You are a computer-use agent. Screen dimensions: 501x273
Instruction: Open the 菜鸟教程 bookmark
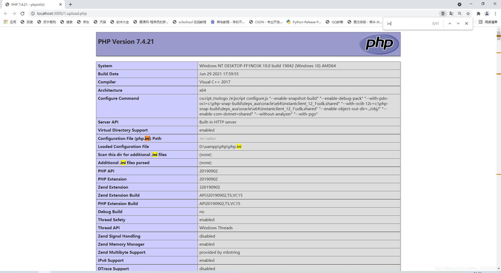[x=228, y=22]
